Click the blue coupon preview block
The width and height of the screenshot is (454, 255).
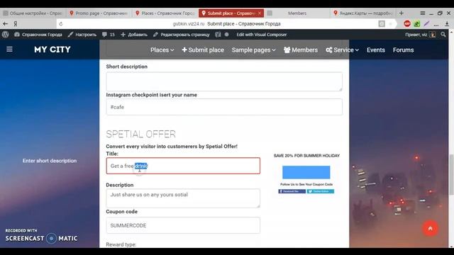[306, 172]
